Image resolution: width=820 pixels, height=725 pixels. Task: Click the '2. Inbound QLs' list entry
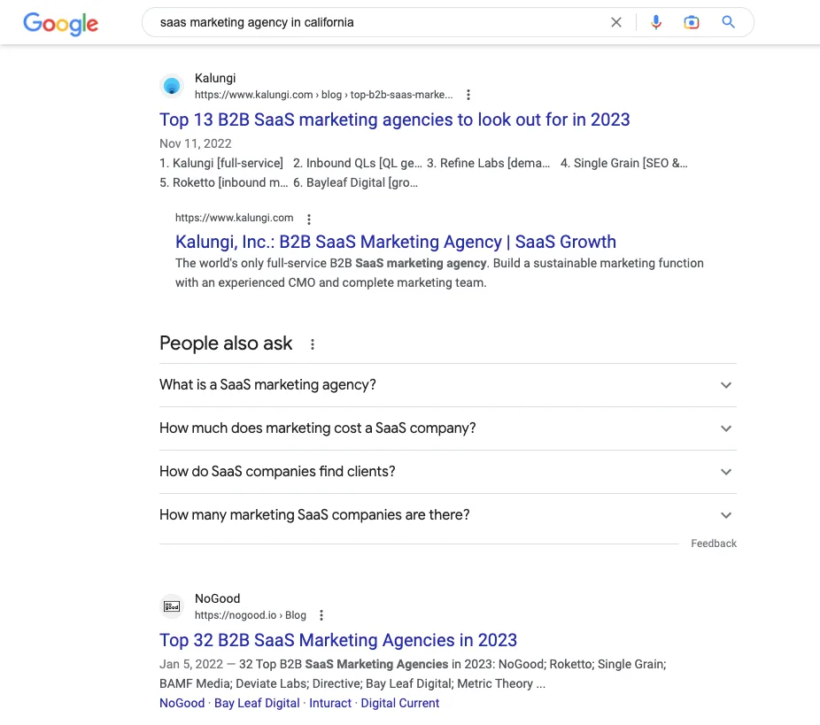click(357, 163)
